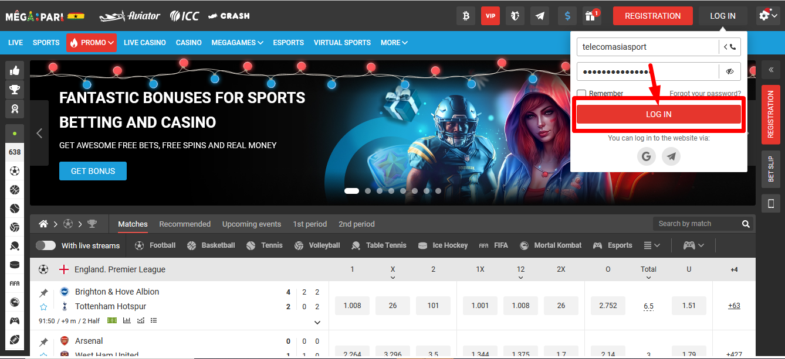Click the dollar sign payments icon
The width and height of the screenshot is (785, 359).
click(x=567, y=16)
